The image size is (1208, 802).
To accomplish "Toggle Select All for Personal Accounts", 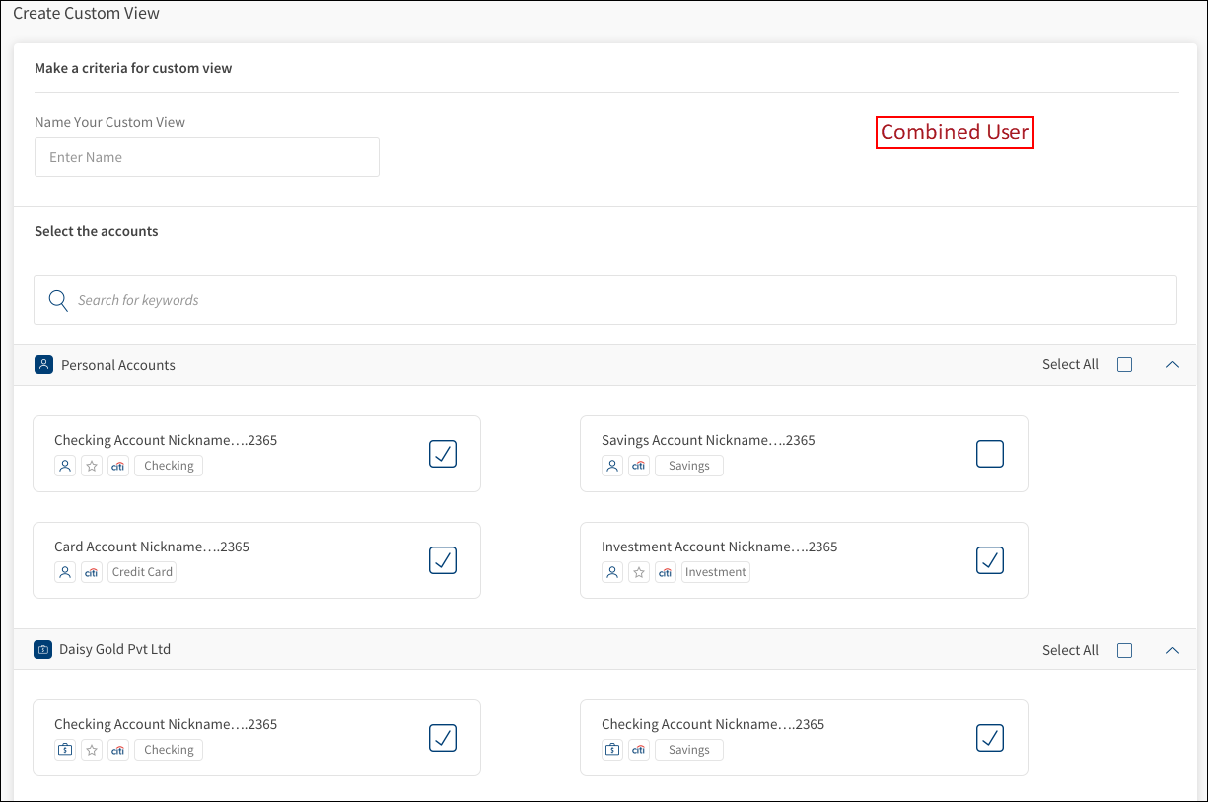I will tap(1124, 365).
